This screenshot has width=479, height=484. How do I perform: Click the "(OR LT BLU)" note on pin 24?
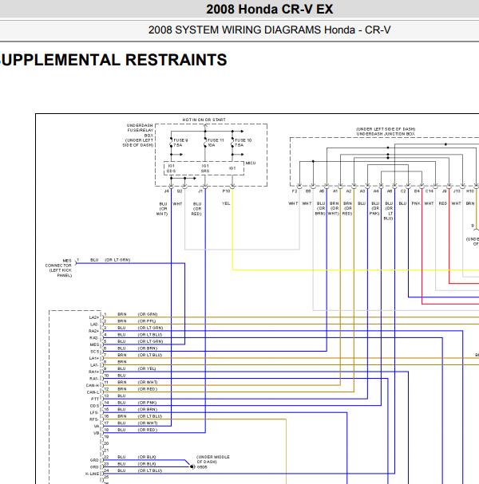(150, 470)
